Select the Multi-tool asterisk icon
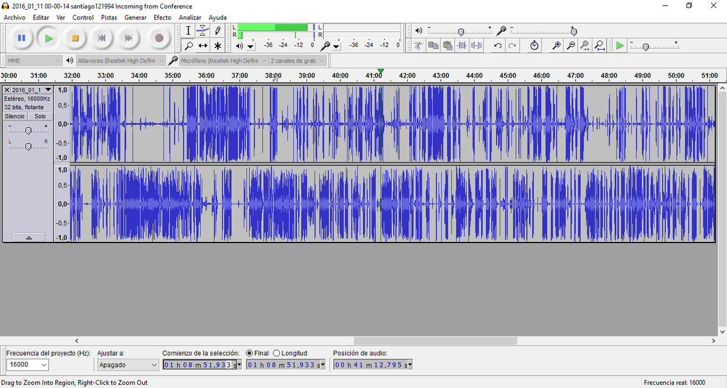This screenshot has height=388, width=727. 217,45
